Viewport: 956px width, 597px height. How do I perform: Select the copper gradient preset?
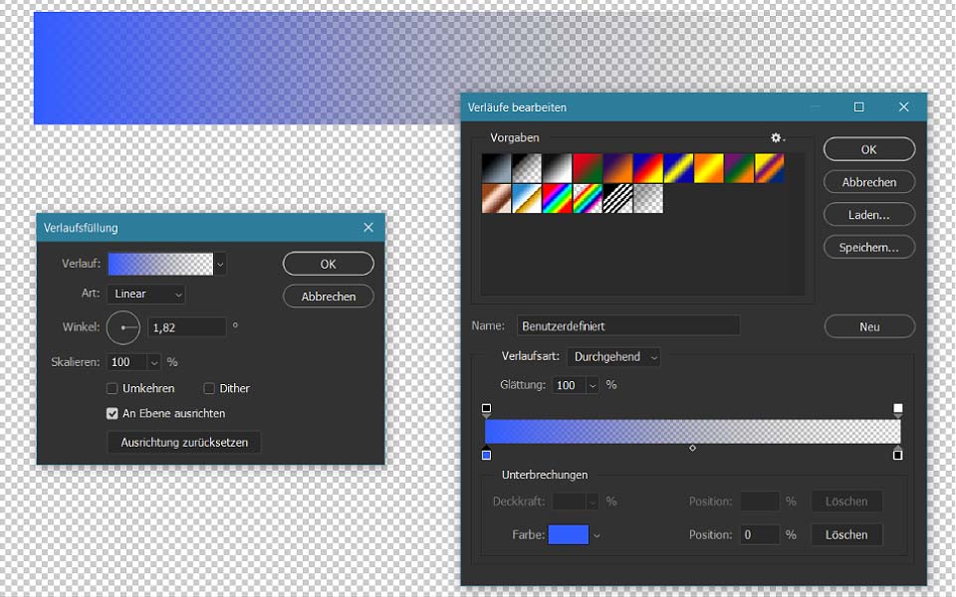point(496,199)
